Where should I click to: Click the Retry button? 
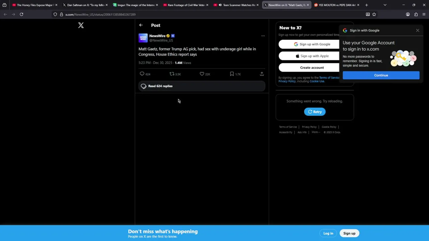coord(315,112)
